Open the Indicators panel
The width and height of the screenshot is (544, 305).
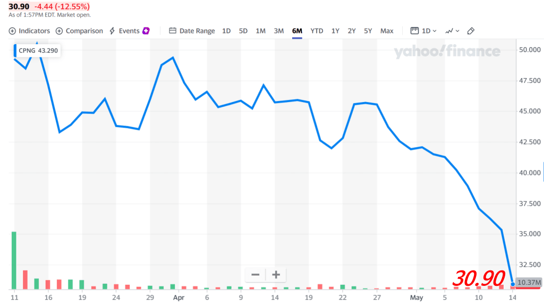click(30, 31)
